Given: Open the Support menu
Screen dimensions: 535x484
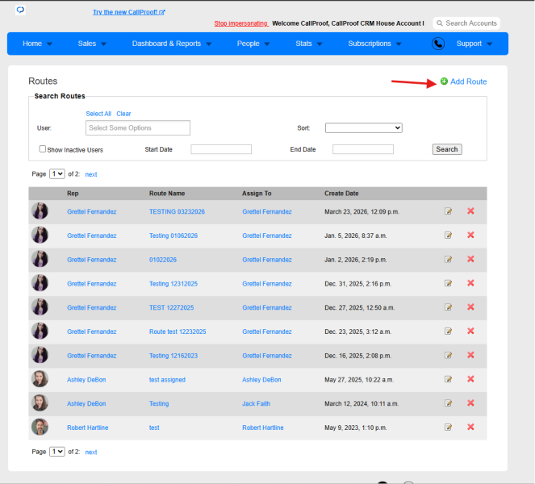Looking at the screenshot, I should 469,44.
